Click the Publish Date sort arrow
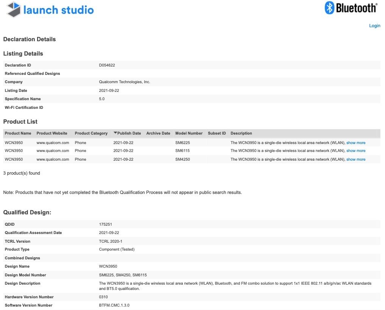The height and width of the screenshot is (310, 385). tap(115, 133)
